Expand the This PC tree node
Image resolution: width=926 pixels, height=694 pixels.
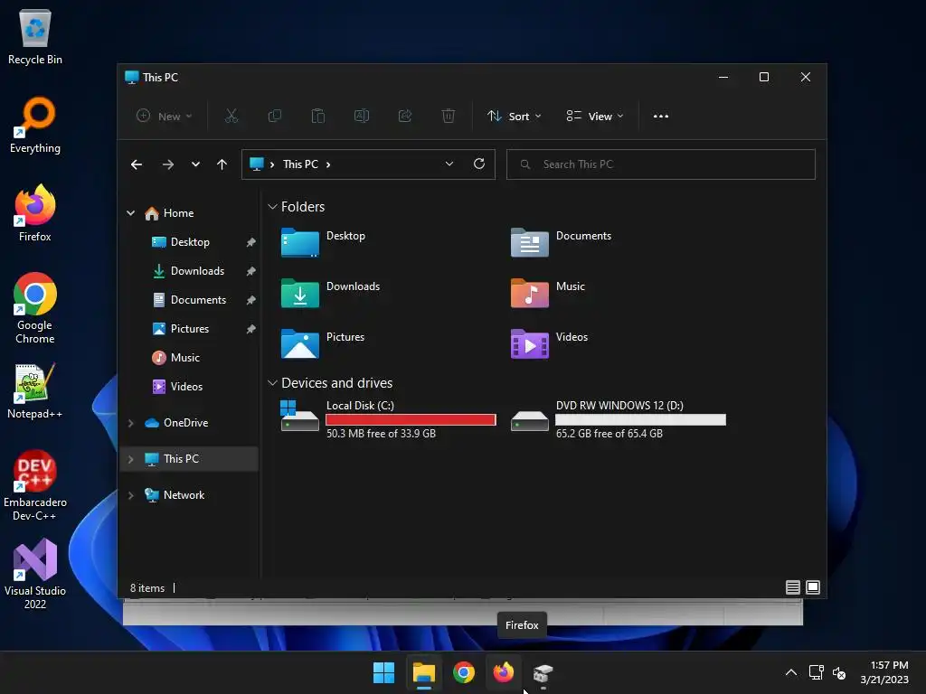coord(130,459)
